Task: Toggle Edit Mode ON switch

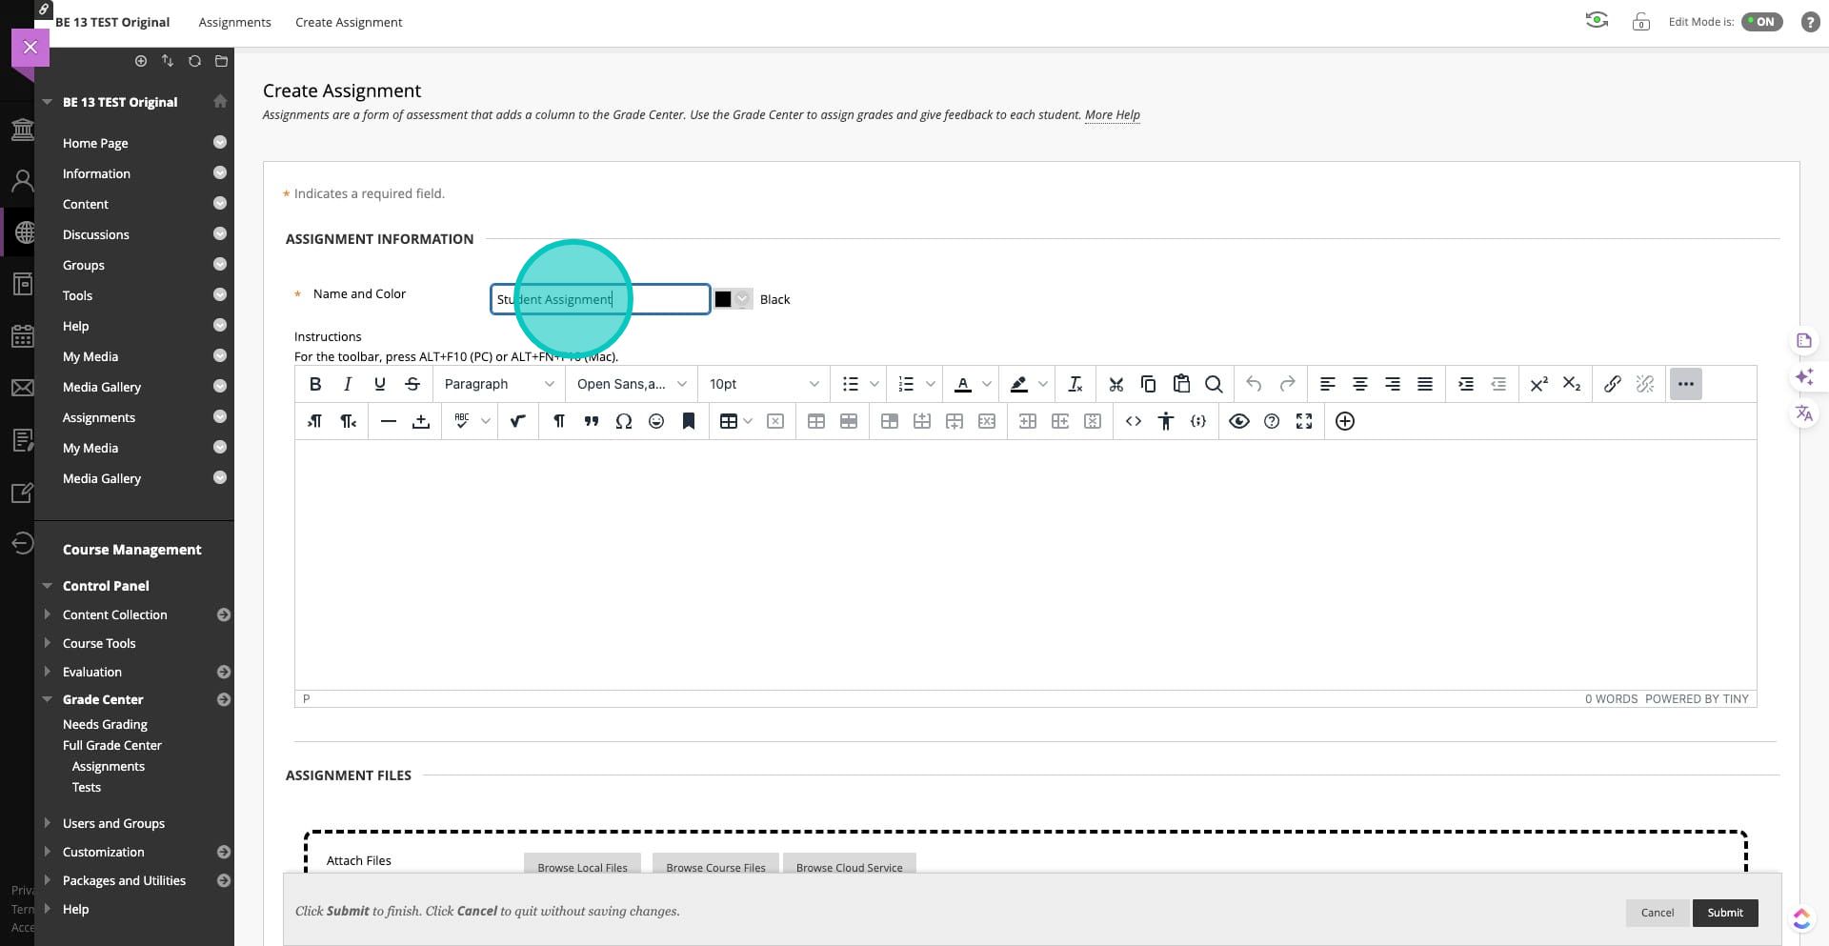Action: click(1761, 22)
